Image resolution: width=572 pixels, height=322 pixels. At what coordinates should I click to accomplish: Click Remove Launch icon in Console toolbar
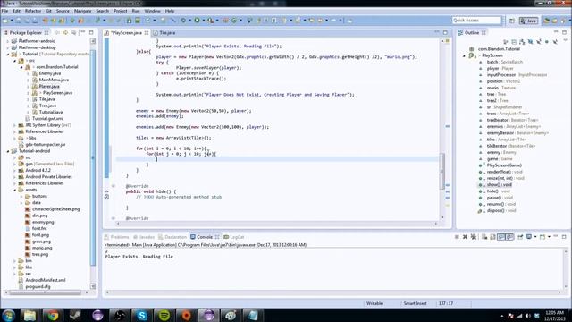click(x=465, y=237)
